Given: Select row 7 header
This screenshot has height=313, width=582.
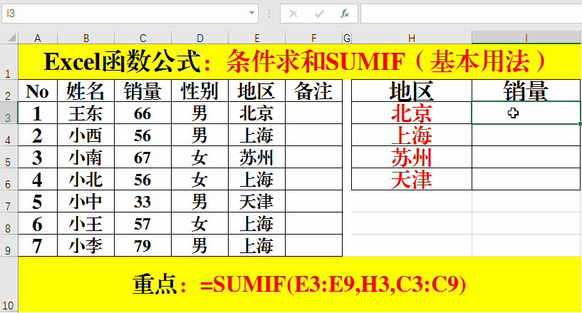Looking at the screenshot, I should [x=8, y=201].
